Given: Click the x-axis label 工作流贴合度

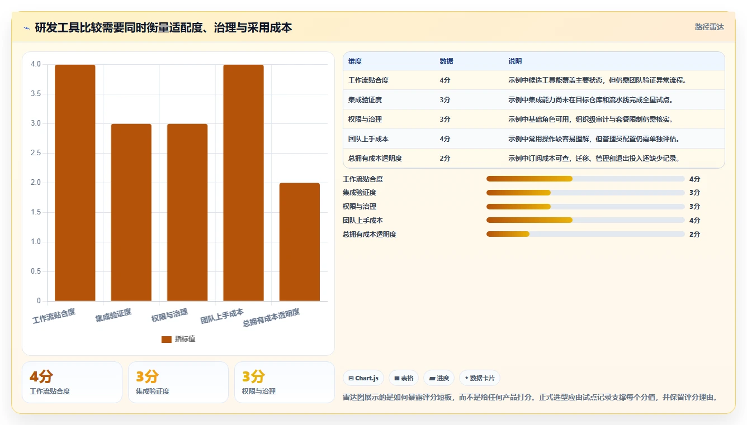Looking at the screenshot, I should click(x=54, y=316).
